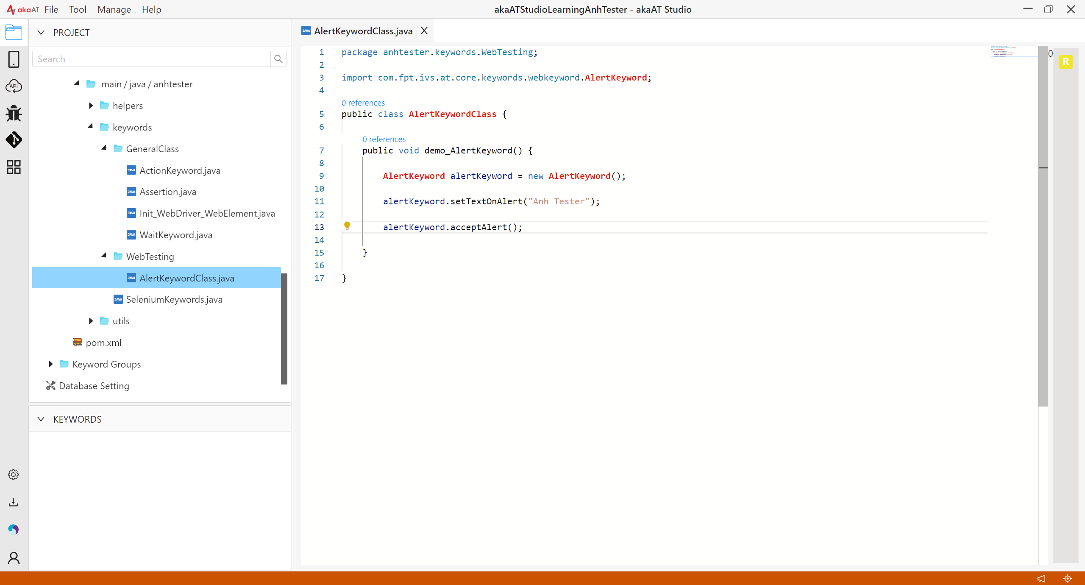
Task: Click the blue swirl logo icon
Action: (x=14, y=529)
